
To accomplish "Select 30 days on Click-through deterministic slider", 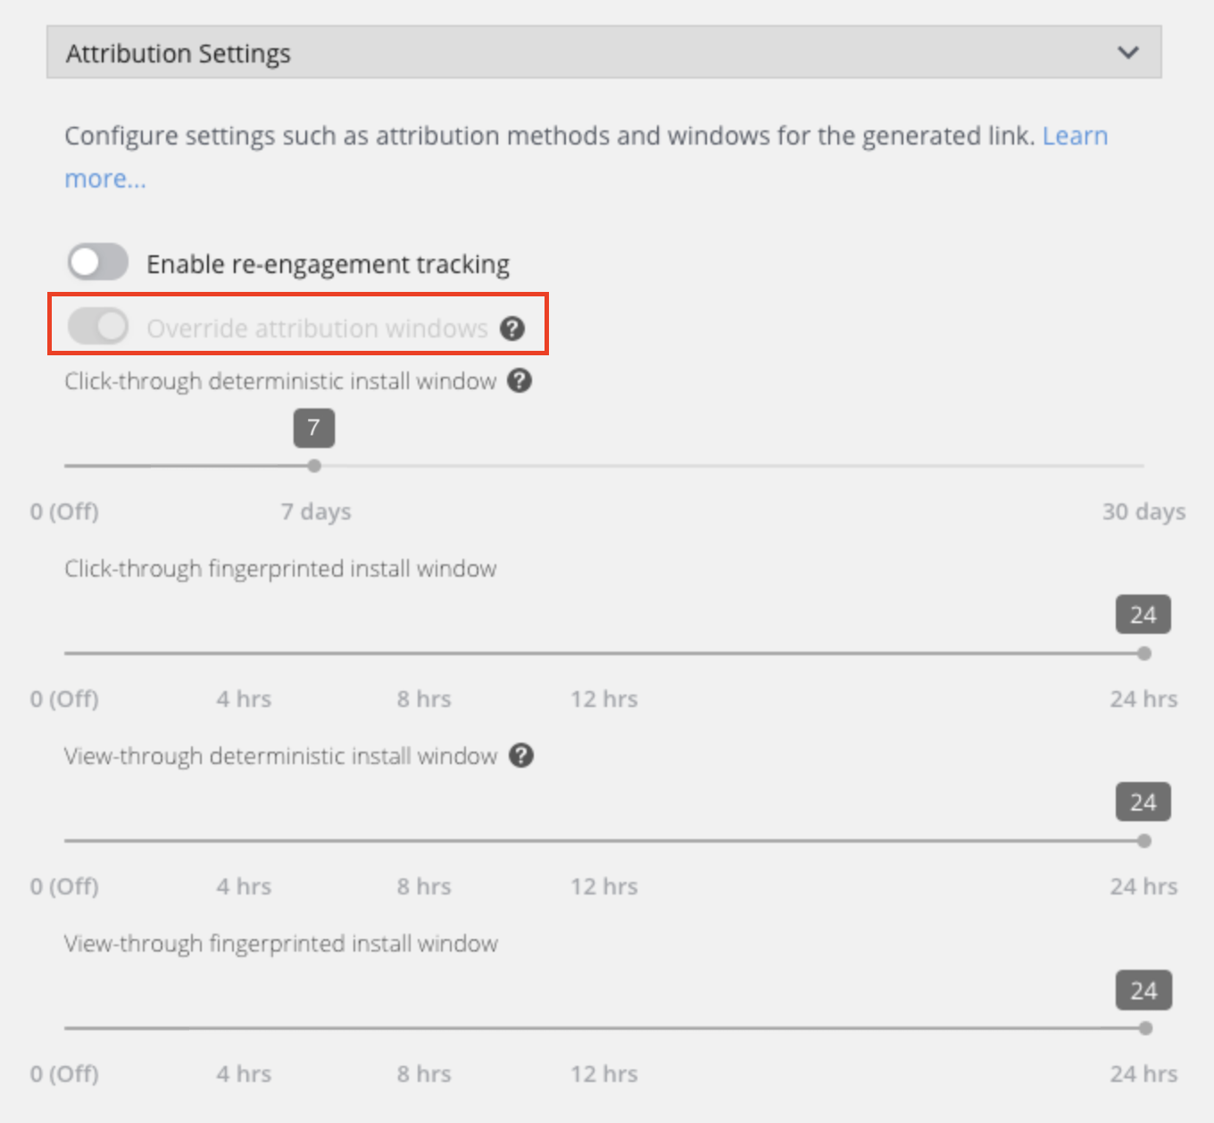I will click(1143, 466).
